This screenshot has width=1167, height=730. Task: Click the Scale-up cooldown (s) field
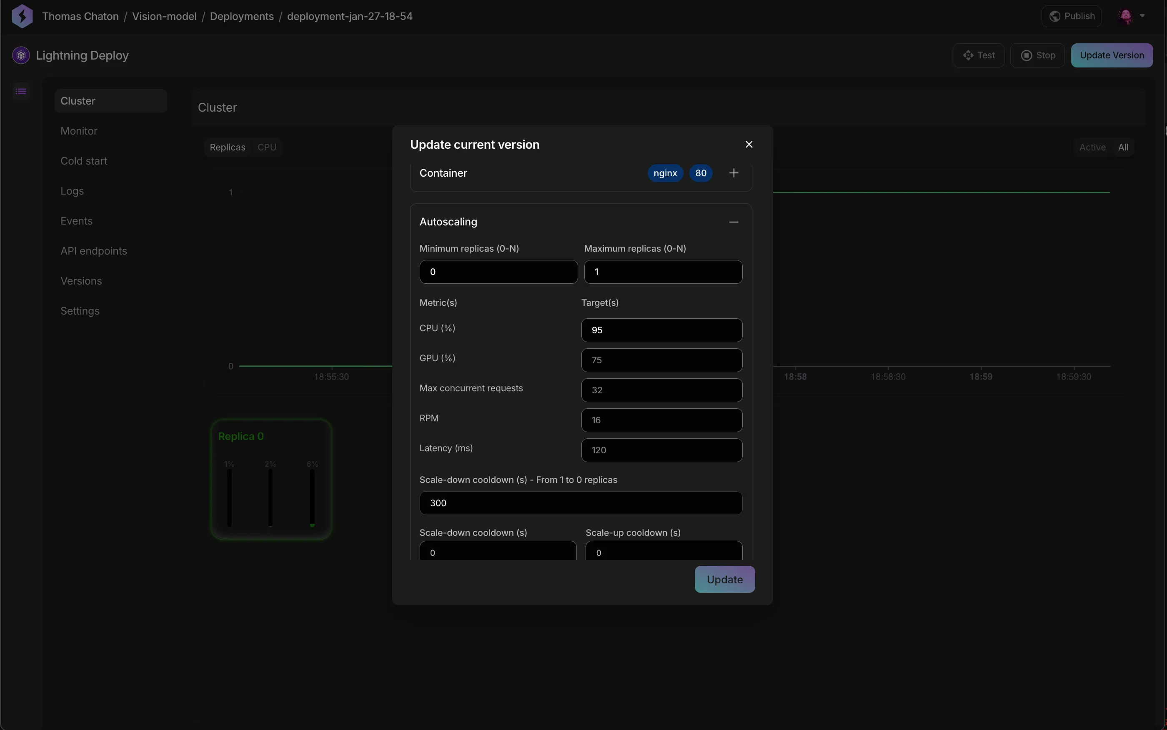tap(664, 551)
